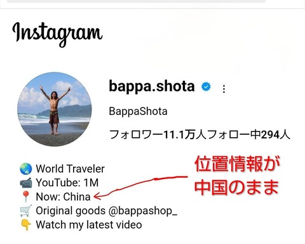
Task: Click the YouTube: 1M bio line
Action: click(x=67, y=183)
